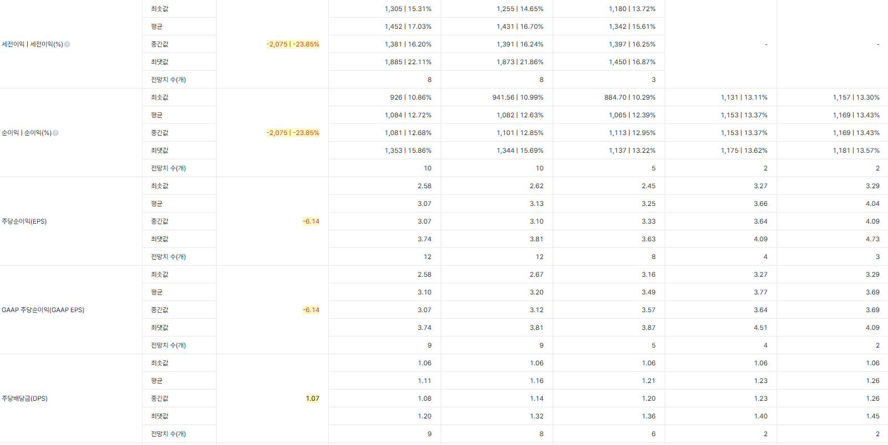888x445 pixels.
Task: Click highlighted 1.07 DPS actual value
Action: 313,399
